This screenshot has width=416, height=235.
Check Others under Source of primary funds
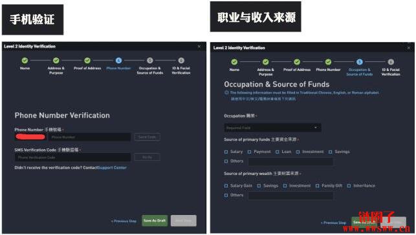coord(226,161)
